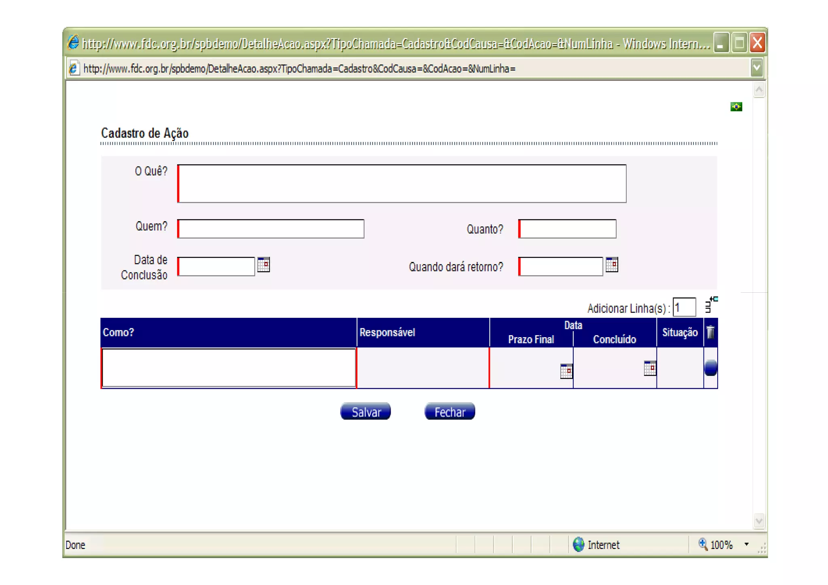Open calendar for Quando dará retorno

pos(612,265)
